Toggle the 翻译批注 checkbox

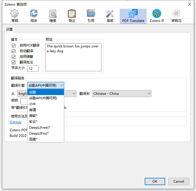[14, 62]
